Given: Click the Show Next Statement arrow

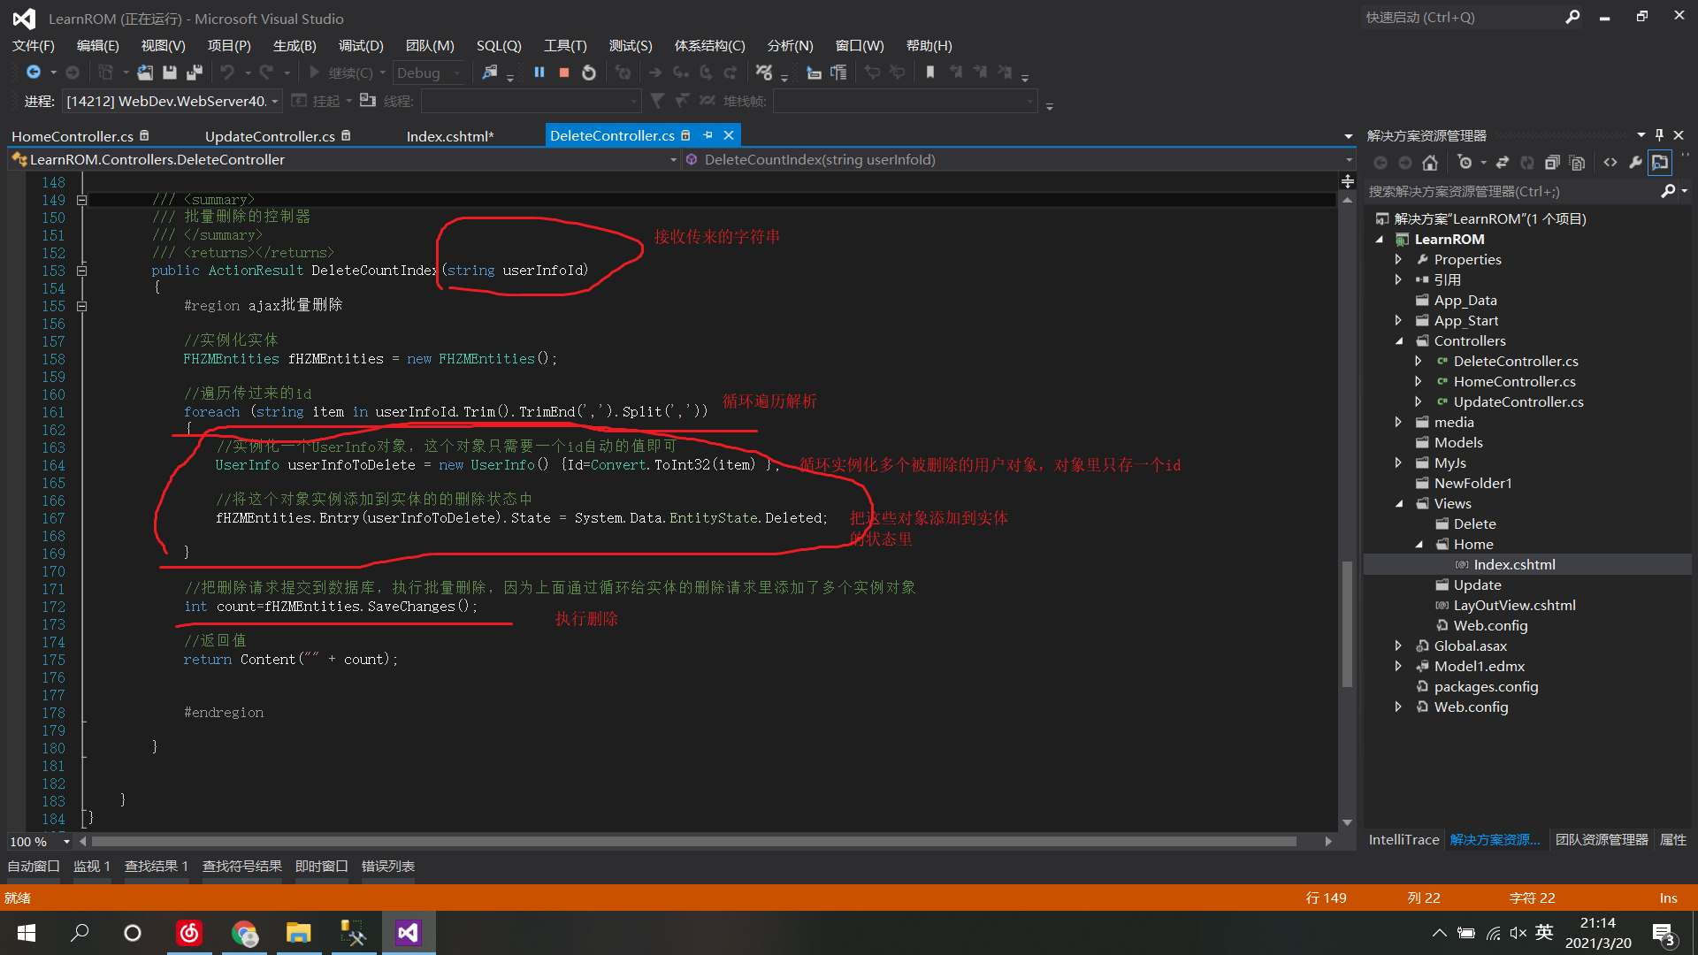Looking at the screenshot, I should pyautogui.click(x=655, y=73).
